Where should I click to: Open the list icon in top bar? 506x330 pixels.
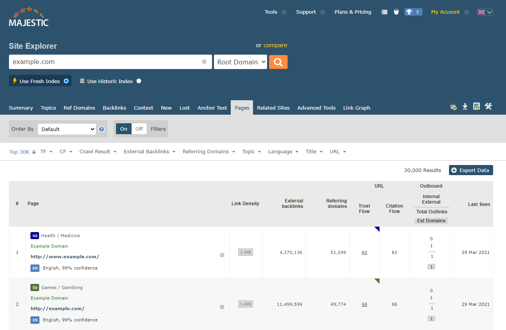pyautogui.click(x=385, y=12)
